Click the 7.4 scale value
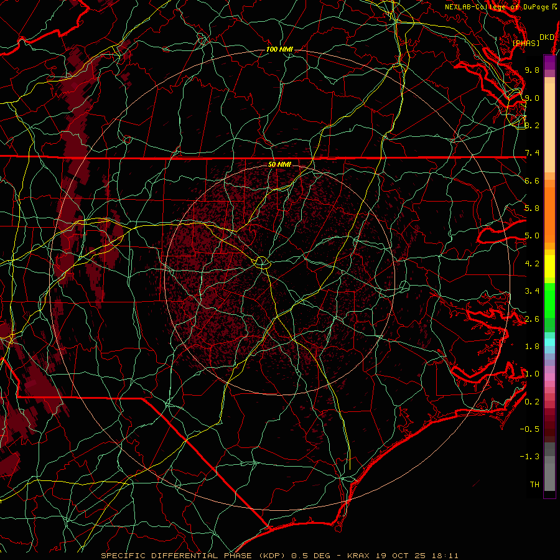This screenshot has width=560, height=560. click(532, 153)
